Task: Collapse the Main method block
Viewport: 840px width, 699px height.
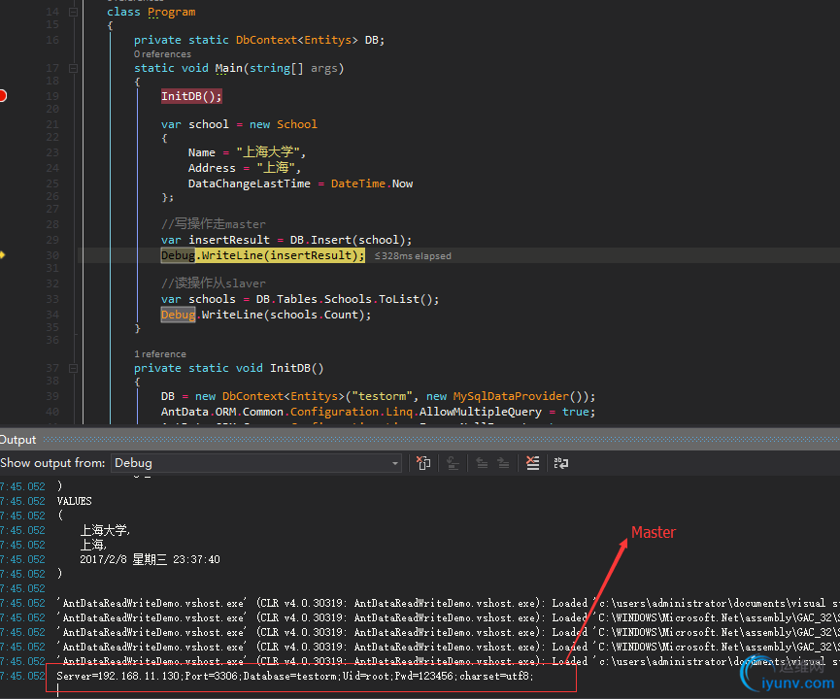Action: 74,68
